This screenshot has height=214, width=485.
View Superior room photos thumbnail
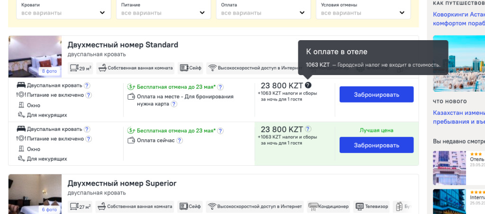click(35, 194)
